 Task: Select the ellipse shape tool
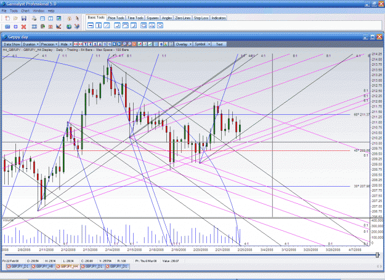pyautogui.click(x=160, y=25)
